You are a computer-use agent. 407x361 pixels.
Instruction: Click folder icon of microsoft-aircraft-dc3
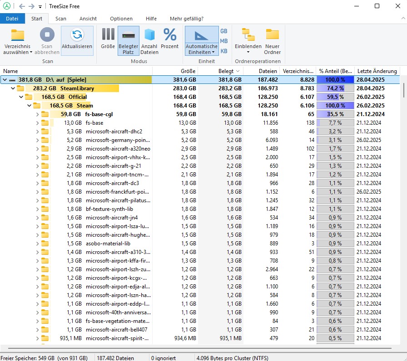pos(45,183)
